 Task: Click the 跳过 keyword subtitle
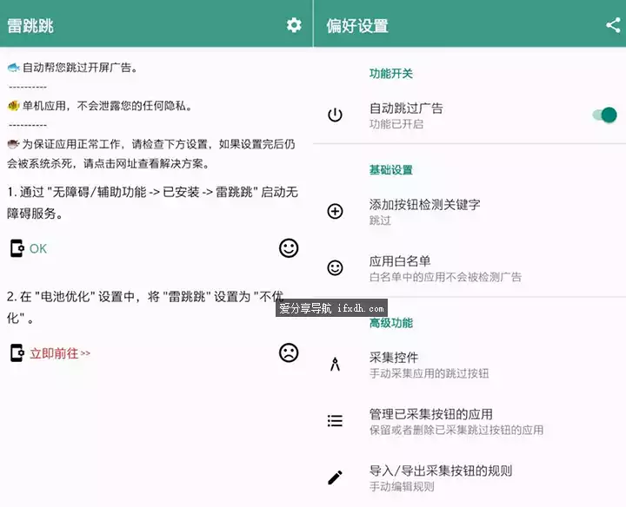[380, 221]
